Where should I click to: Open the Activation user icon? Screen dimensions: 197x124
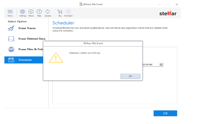click(x=68, y=12)
